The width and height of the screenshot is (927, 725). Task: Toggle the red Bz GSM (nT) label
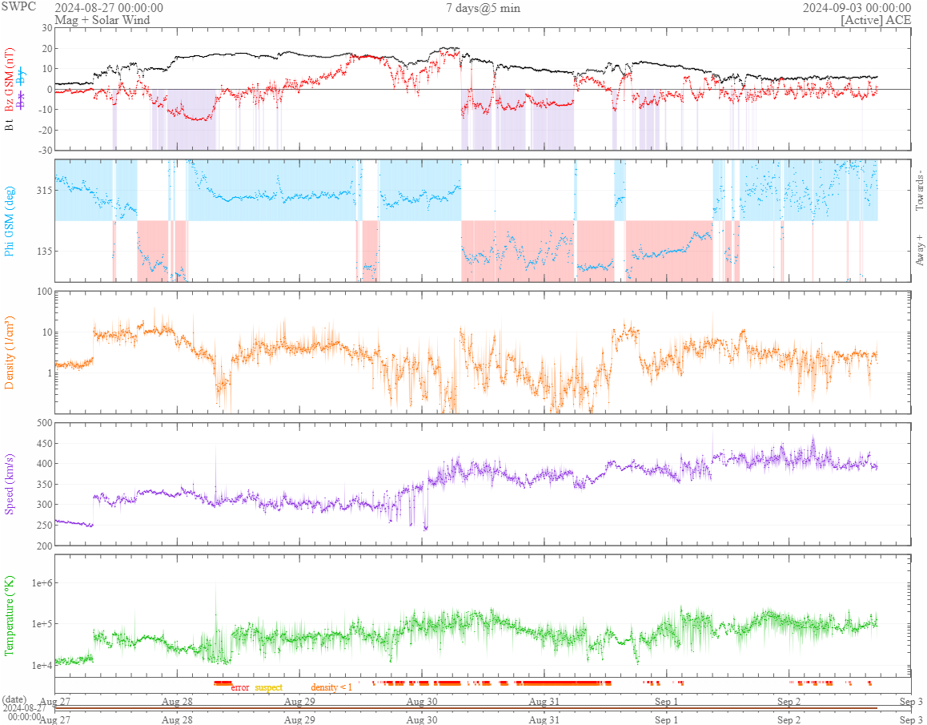click(9, 79)
